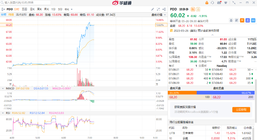Viewport: 257px width, 140px height.
Task: Click the 52周最高 value 106.38
Action: [x=193, y=57]
